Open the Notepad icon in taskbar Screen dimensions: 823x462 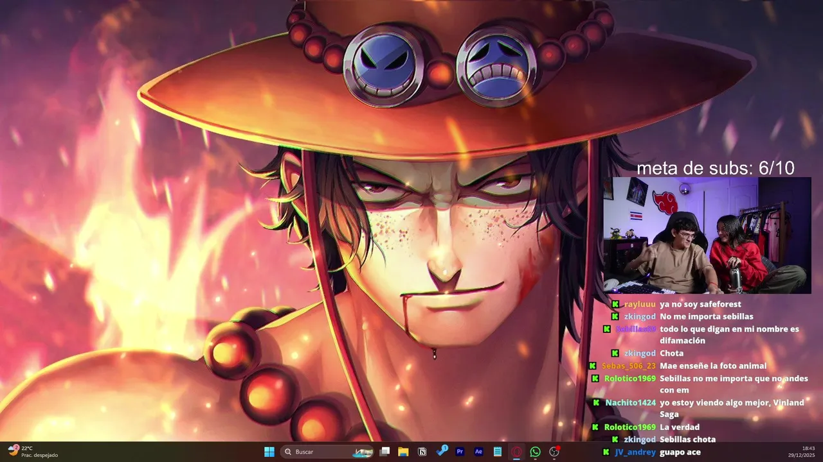click(498, 452)
